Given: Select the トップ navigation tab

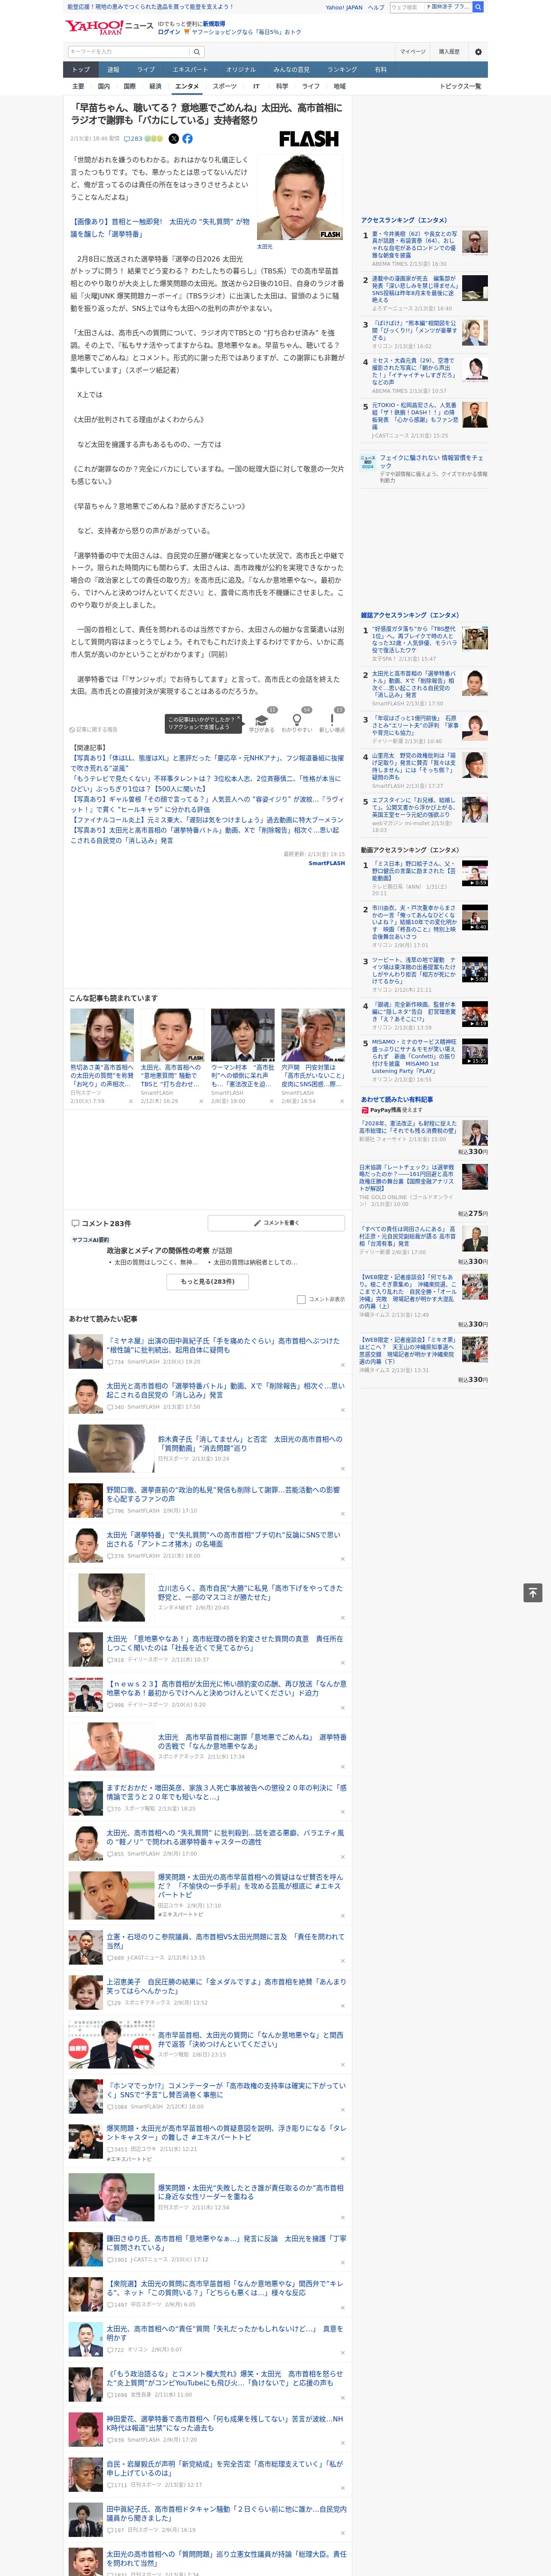Looking at the screenshot, I should (81, 70).
